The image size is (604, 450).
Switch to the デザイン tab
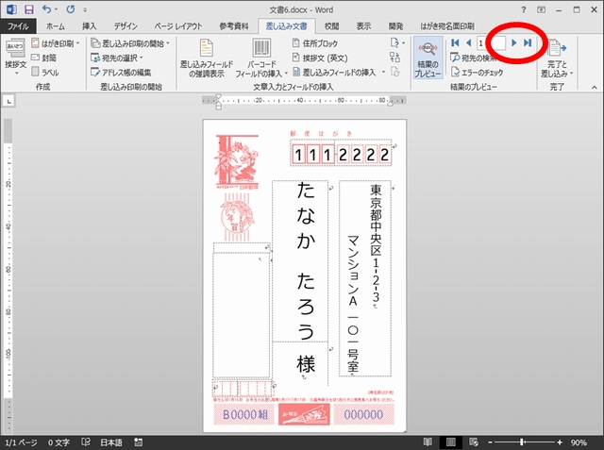tap(126, 25)
